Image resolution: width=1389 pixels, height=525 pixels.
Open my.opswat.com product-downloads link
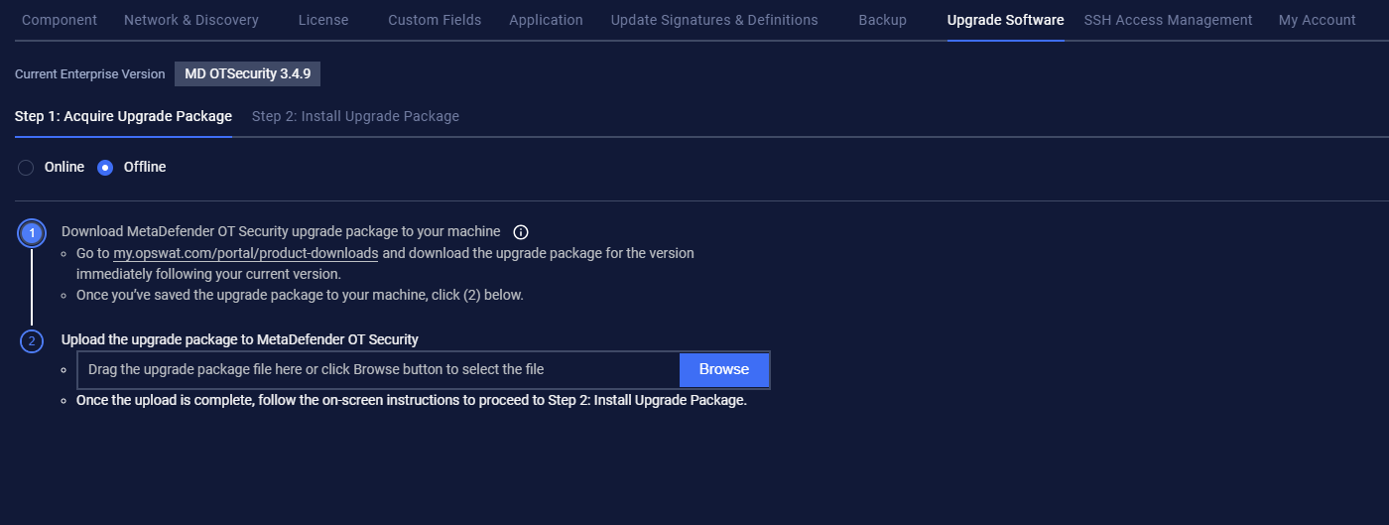pos(246,253)
